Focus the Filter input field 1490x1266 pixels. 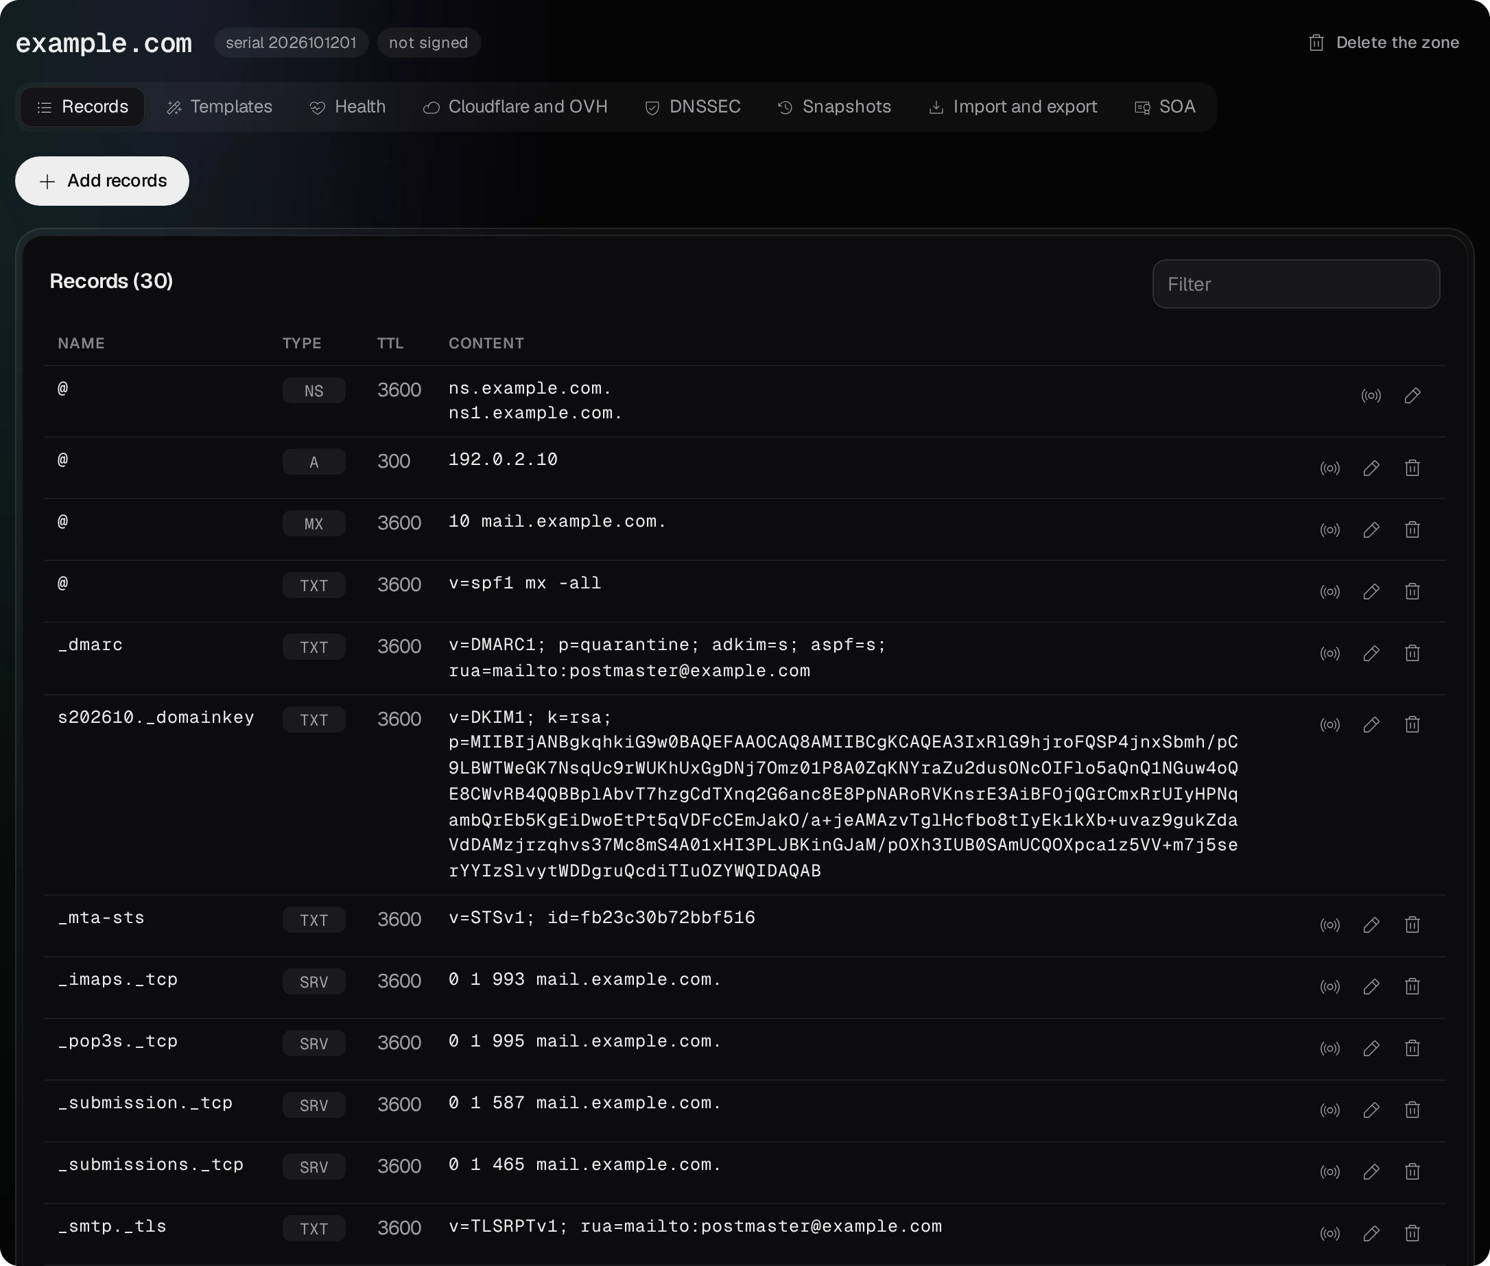1295,284
